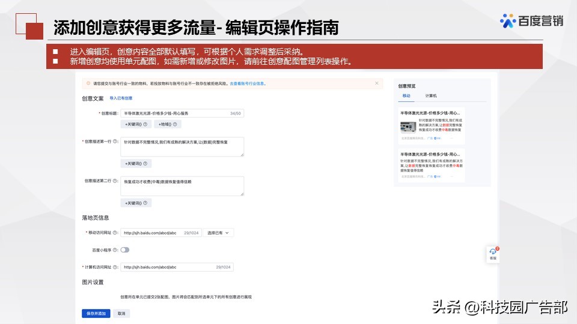
Task: Click the 导入已有创意 link
Action: tap(121, 98)
